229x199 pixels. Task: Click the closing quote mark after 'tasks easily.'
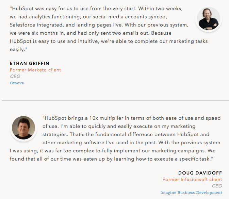click(x=26, y=50)
